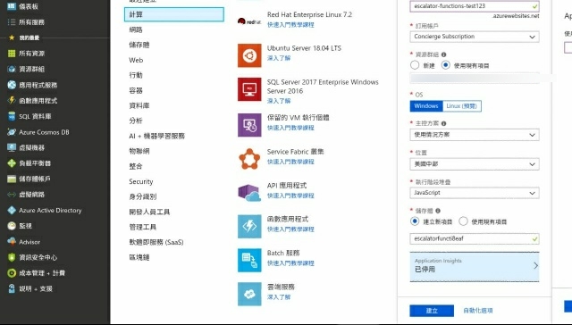The height and width of the screenshot is (325, 572).
Task: Select the 新建 resource group radio button
Action: tap(415, 65)
